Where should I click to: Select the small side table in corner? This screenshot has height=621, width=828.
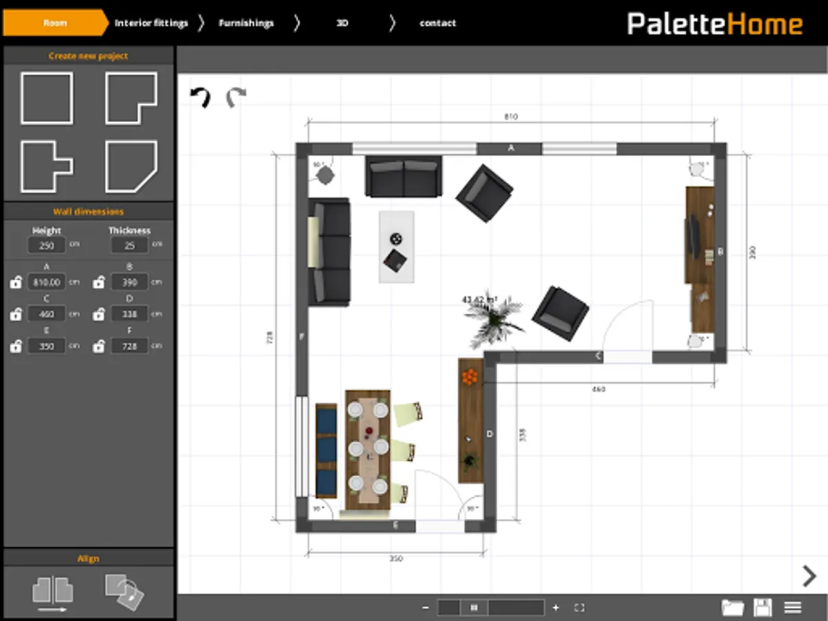click(x=326, y=175)
